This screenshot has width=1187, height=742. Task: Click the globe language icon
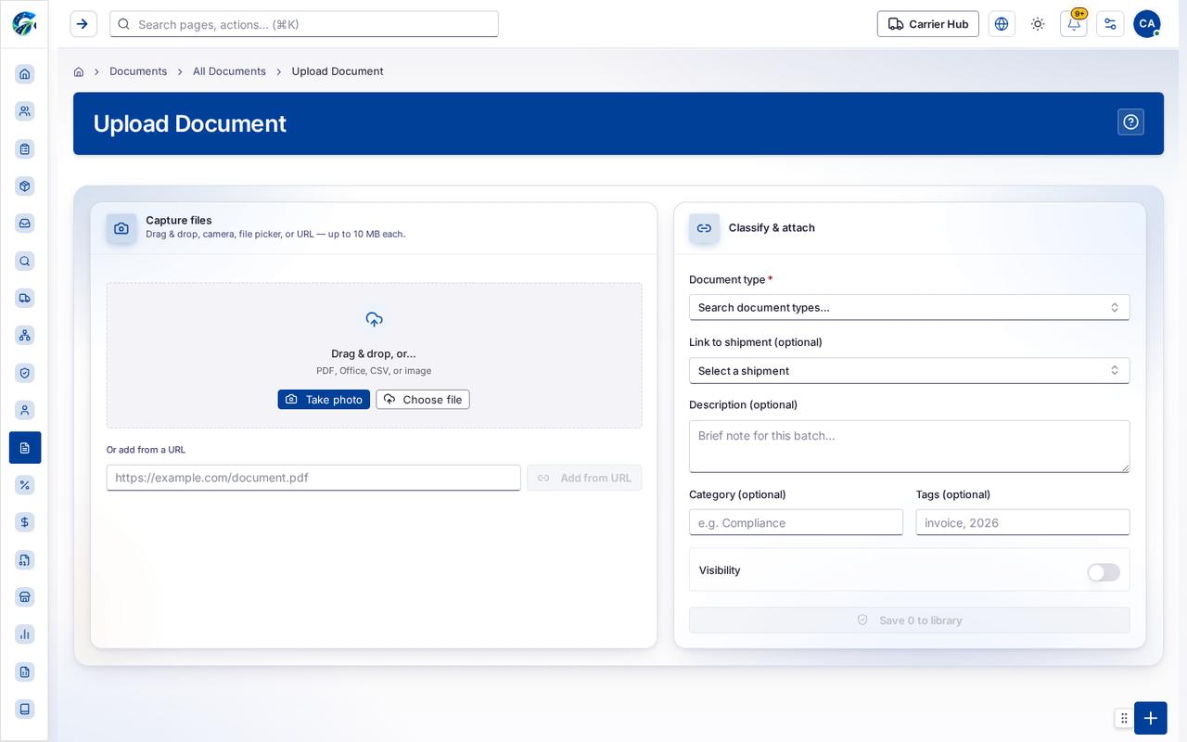pos(1002,24)
